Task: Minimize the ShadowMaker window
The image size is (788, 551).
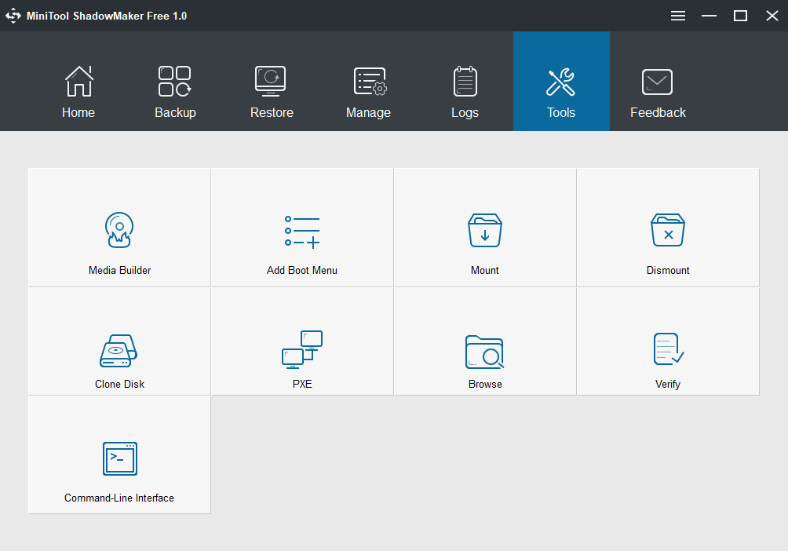Action: pyautogui.click(x=709, y=16)
